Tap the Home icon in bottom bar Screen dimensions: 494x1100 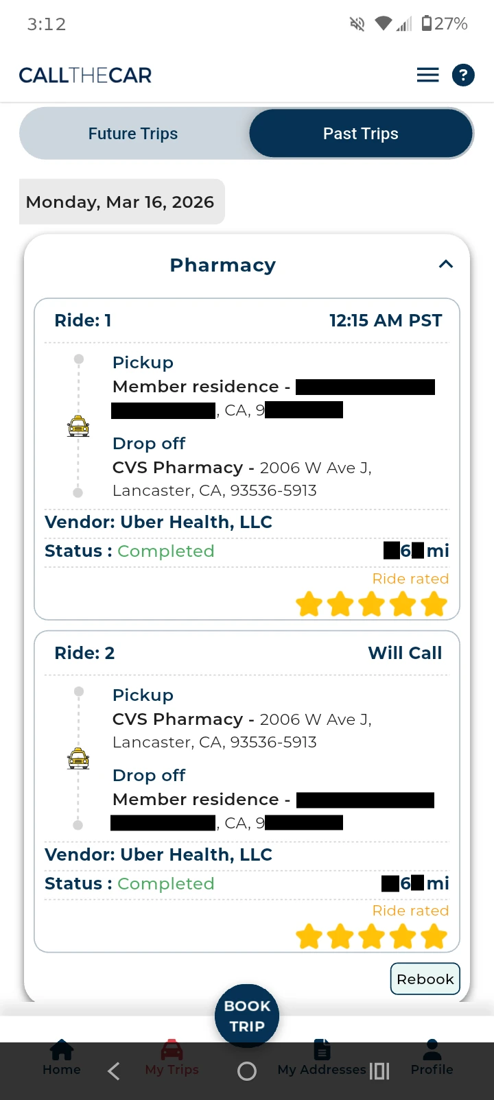coord(62,1051)
